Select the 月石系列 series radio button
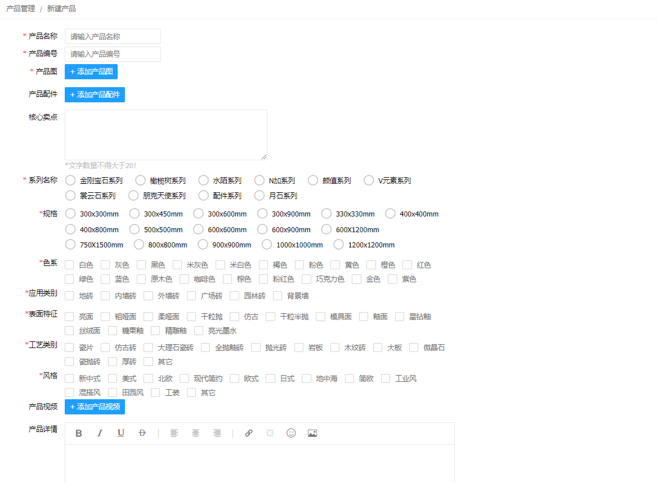The image size is (658, 483). (261, 195)
